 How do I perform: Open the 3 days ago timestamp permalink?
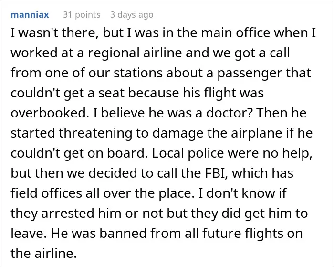pyautogui.click(x=132, y=15)
